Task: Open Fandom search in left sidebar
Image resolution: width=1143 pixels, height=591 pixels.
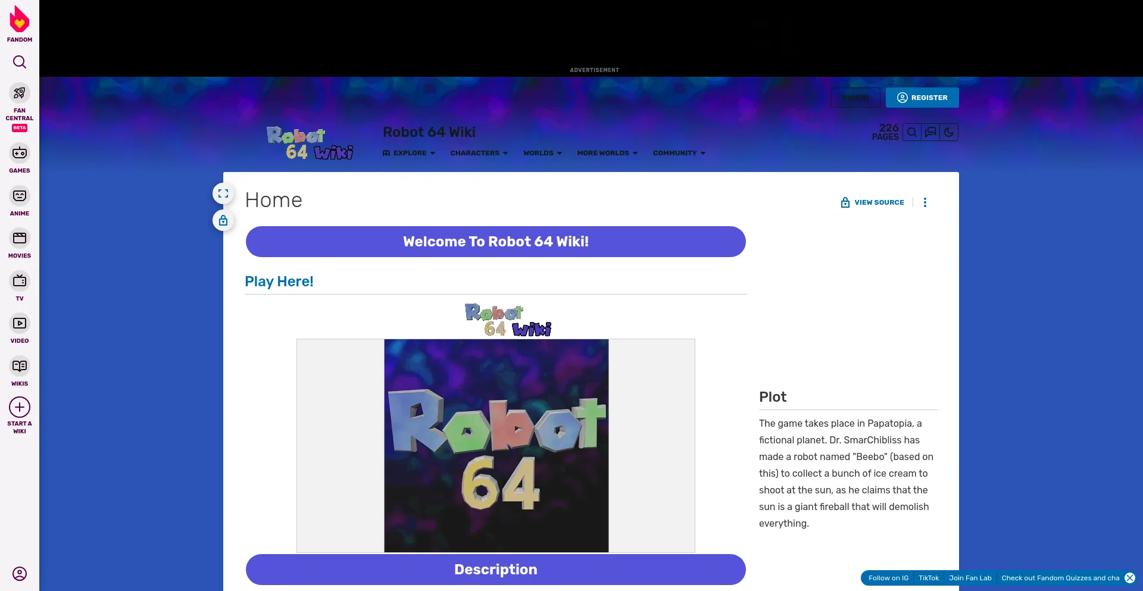Action: point(20,62)
